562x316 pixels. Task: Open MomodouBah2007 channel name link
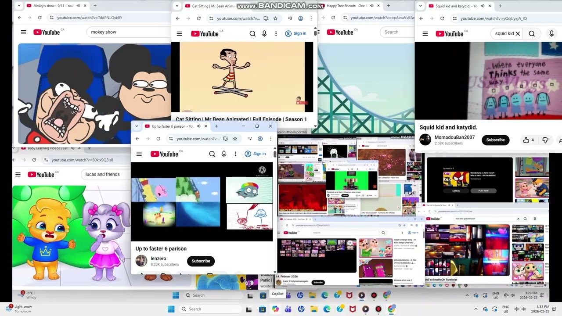454,137
